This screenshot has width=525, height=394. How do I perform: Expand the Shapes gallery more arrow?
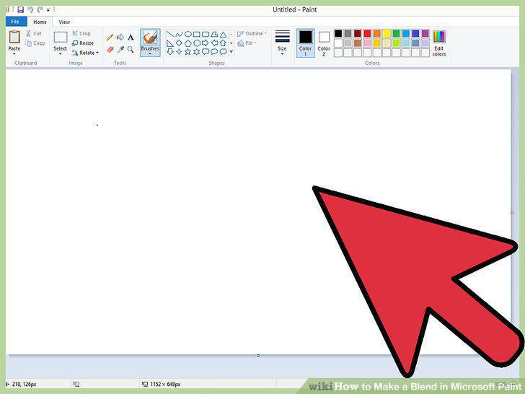231,52
